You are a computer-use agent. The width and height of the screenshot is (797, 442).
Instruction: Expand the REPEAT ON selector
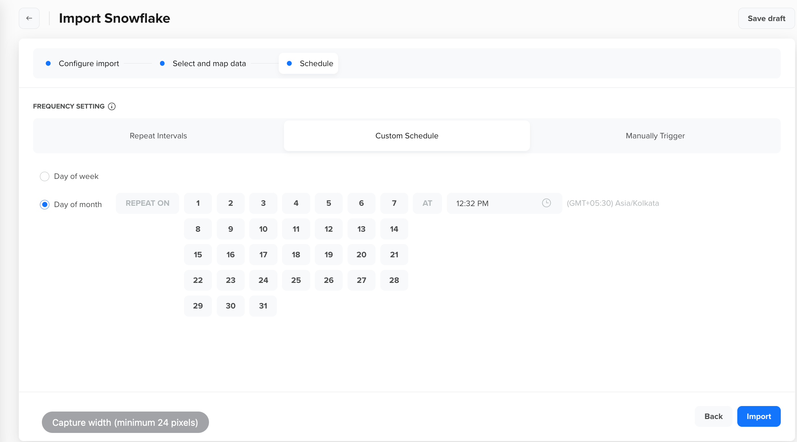[x=147, y=203]
